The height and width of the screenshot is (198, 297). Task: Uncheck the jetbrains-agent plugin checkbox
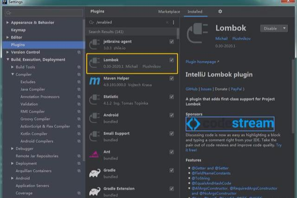(171, 42)
